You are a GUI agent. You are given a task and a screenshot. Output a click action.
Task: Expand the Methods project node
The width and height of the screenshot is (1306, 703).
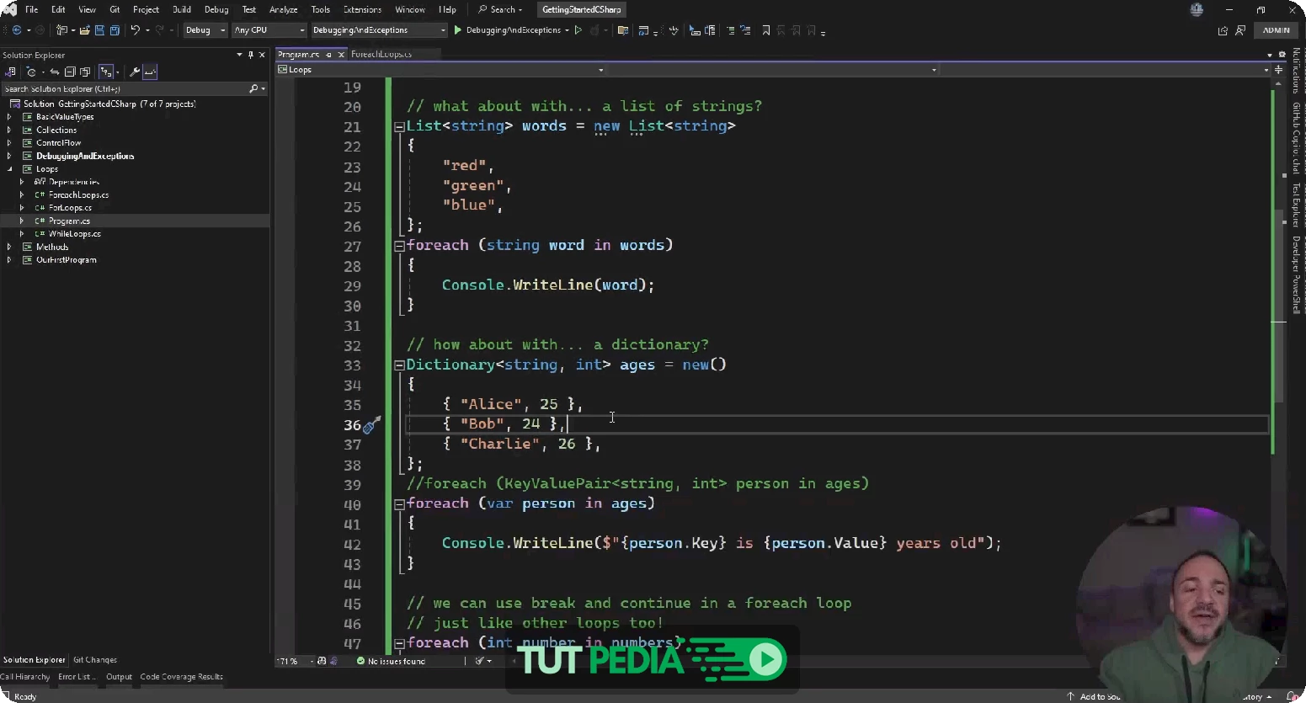click(x=9, y=247)
